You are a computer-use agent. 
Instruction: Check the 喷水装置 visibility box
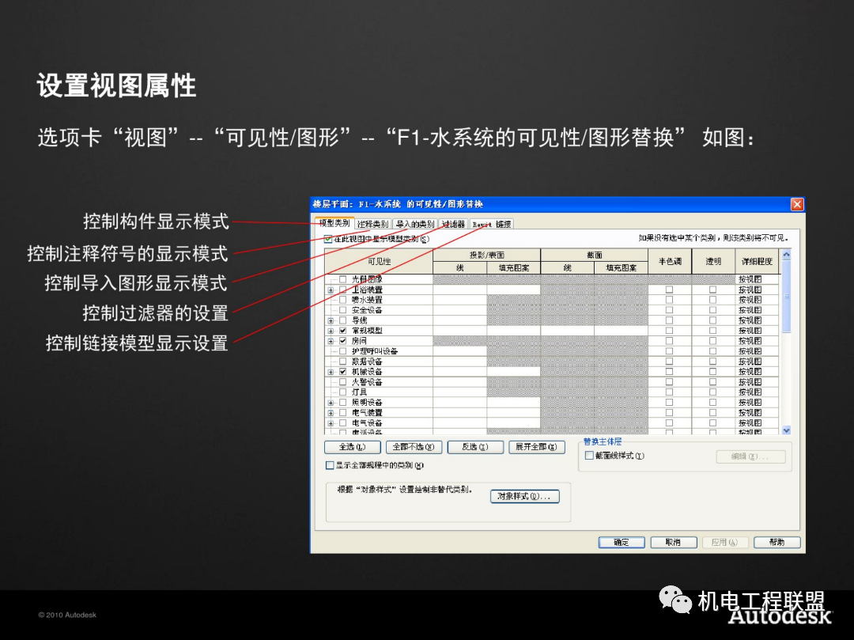click(x=342, y=300)
